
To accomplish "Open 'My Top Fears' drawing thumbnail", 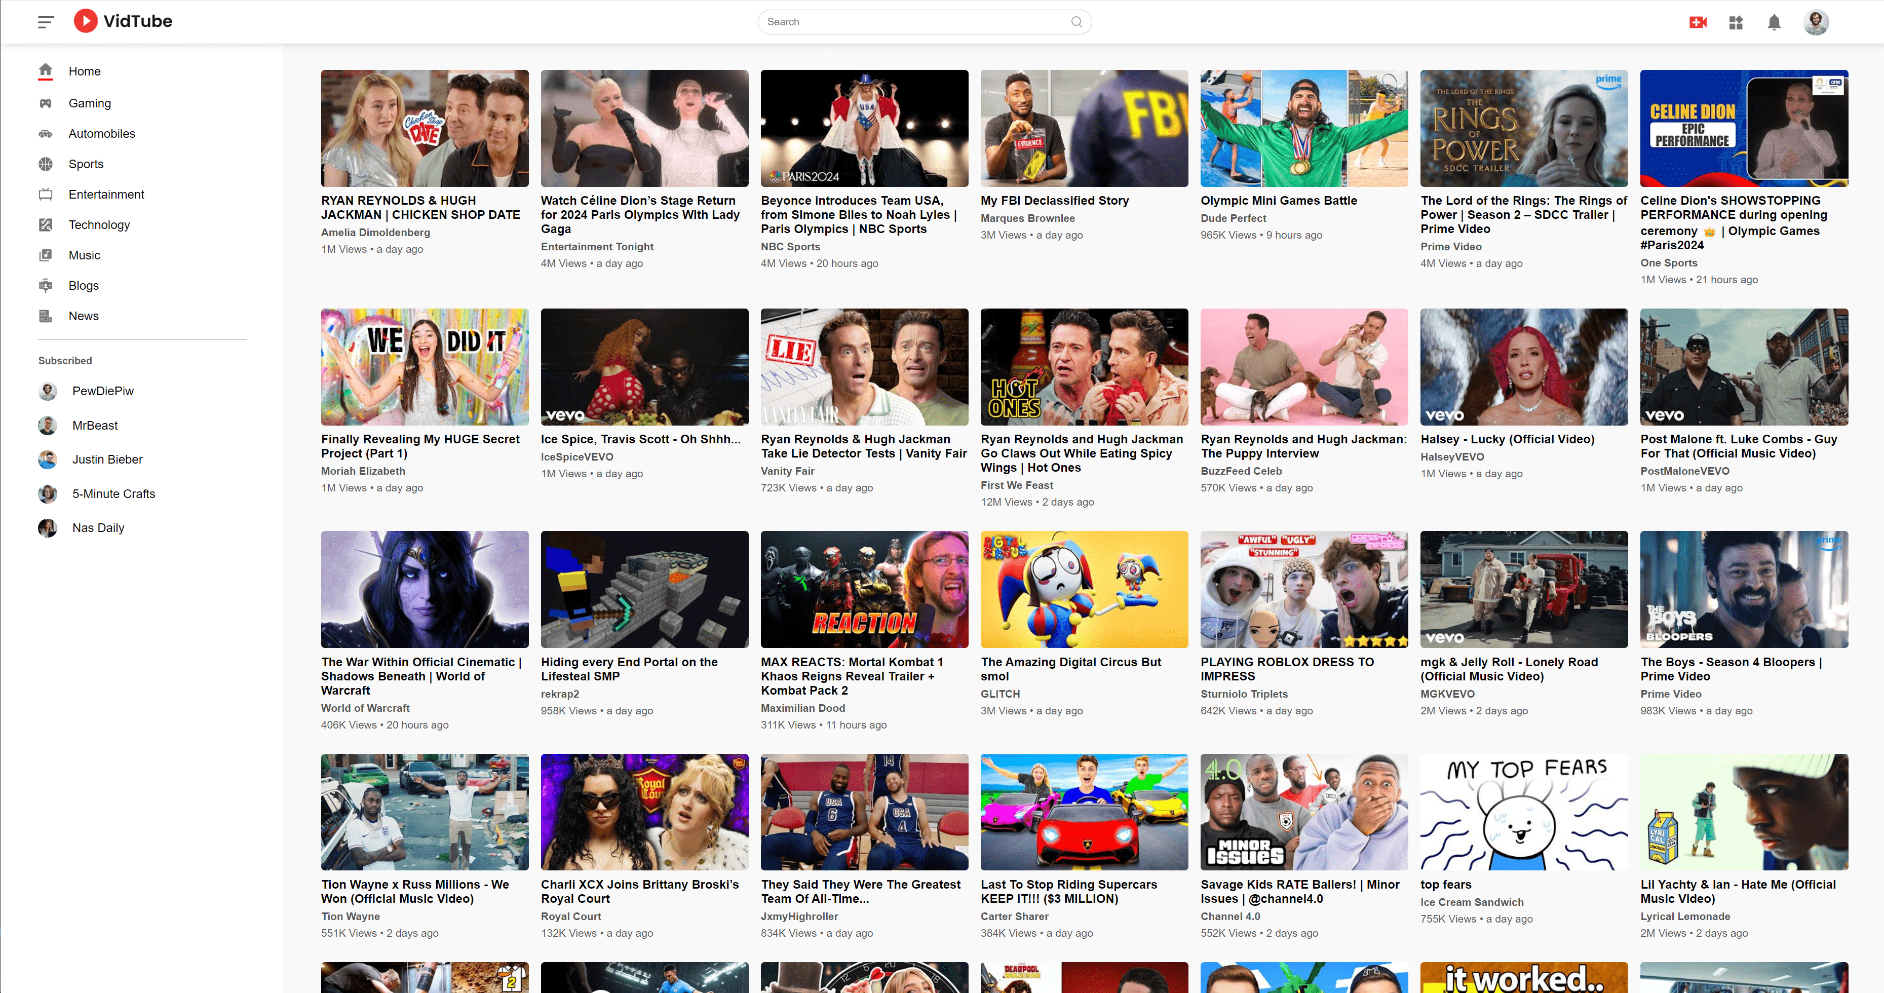I will [x=1524, y=812].
